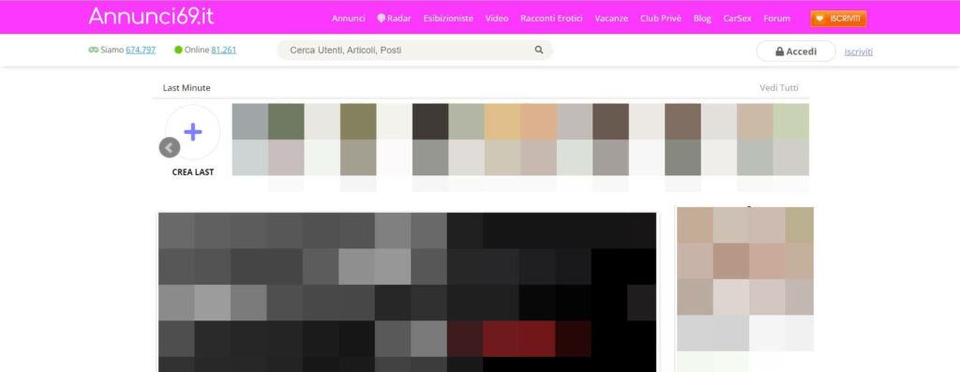Viewport: 960px width, 372px height.
Task: Click the left arrow in Last Minute carousel
Action: [170, 147]
